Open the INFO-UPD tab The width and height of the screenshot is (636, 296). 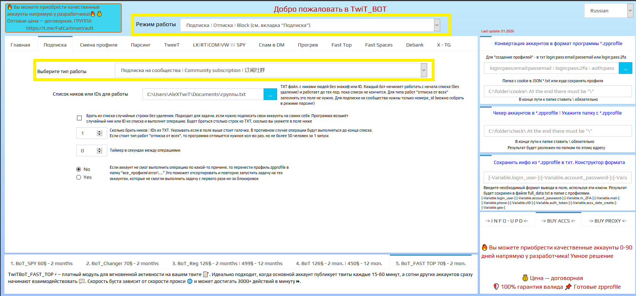point(507,221)
